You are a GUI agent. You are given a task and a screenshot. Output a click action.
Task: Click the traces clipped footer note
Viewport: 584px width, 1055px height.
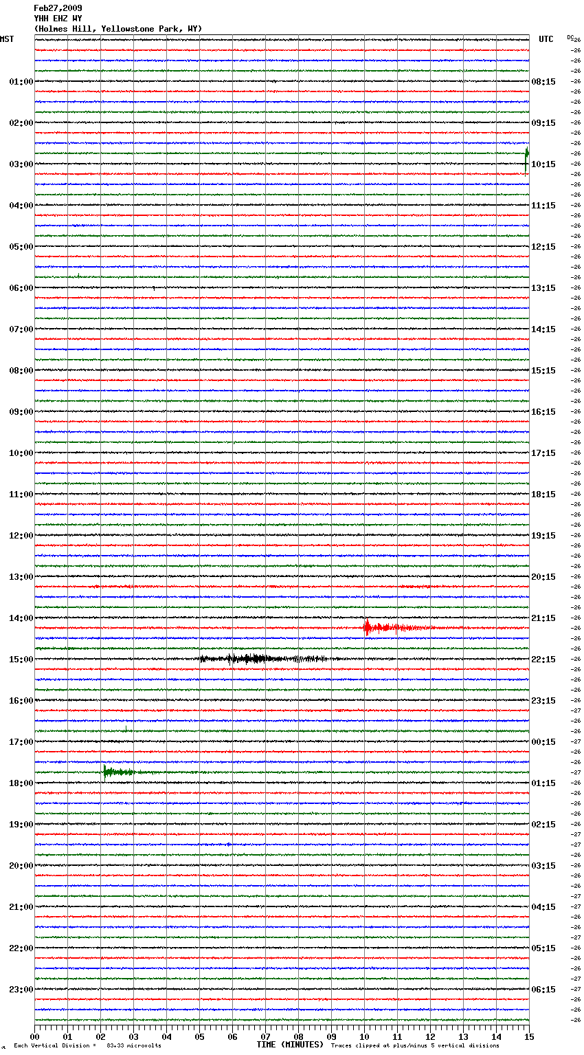coord(415,1046)
